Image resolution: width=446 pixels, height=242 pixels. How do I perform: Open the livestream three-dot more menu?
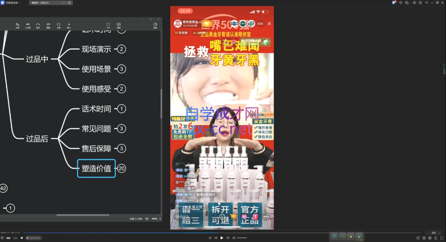point(266,217)
